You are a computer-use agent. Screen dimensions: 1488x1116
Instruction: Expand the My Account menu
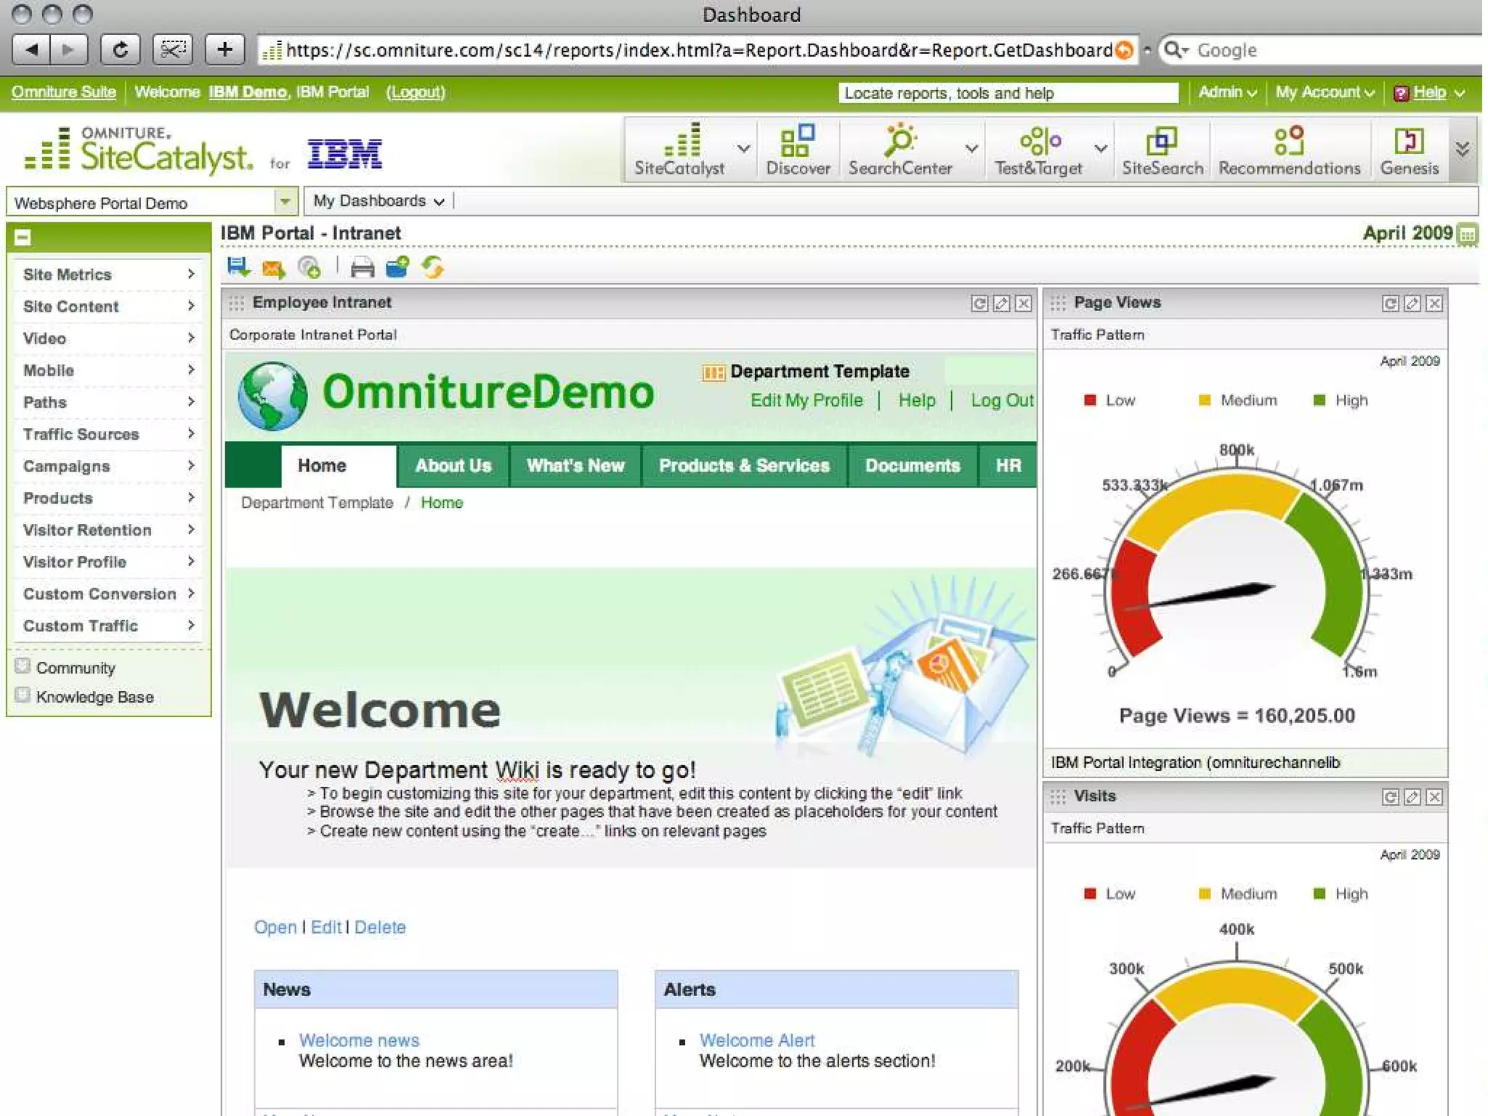[x=1325, y=93]
